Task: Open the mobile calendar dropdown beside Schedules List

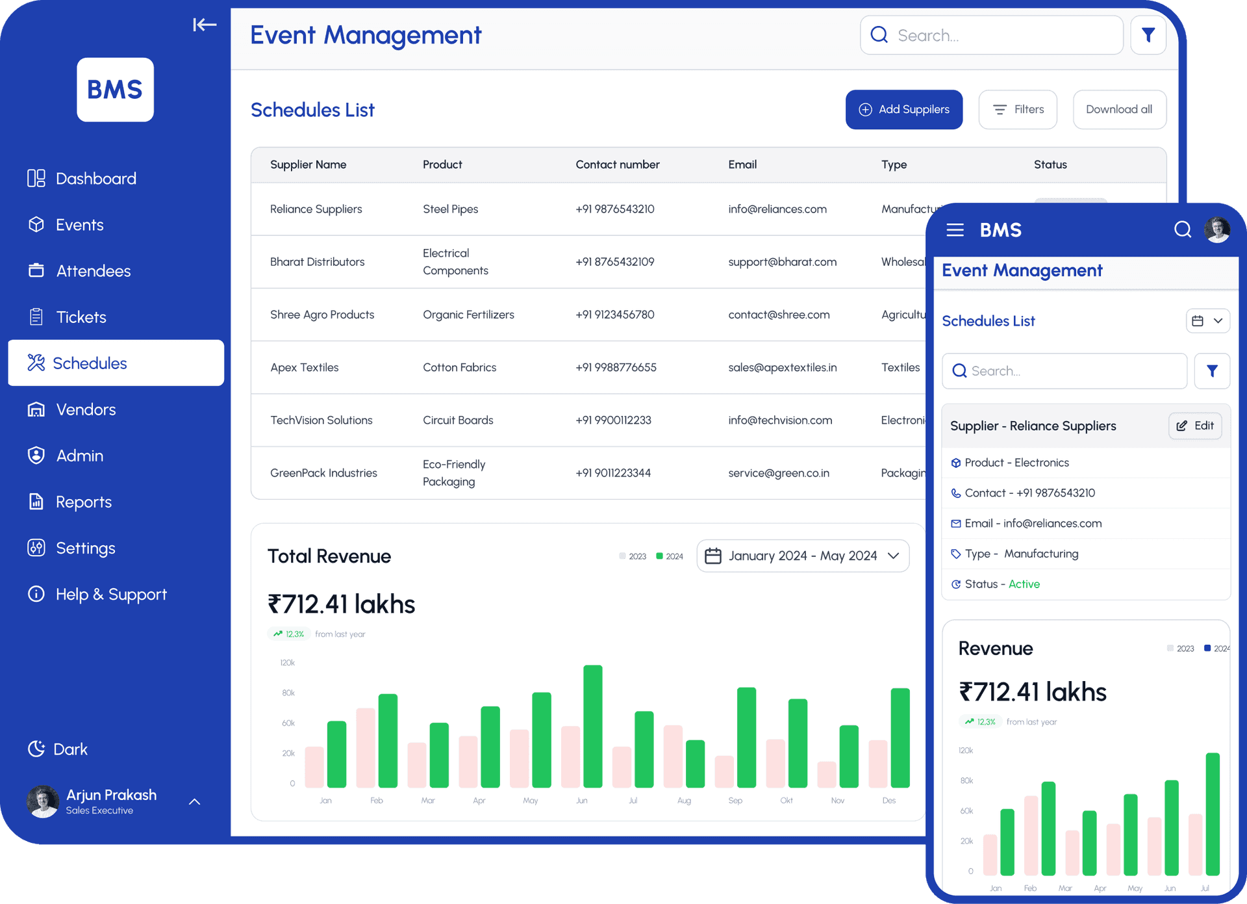Action: (x=1207, y=321)
